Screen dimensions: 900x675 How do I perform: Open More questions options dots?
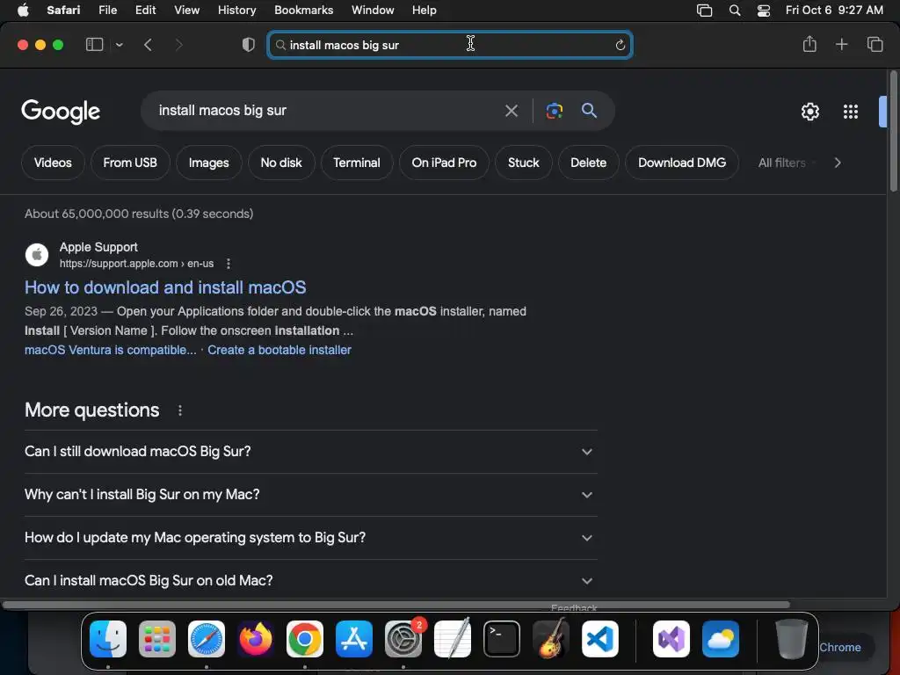tap(180, 410)
